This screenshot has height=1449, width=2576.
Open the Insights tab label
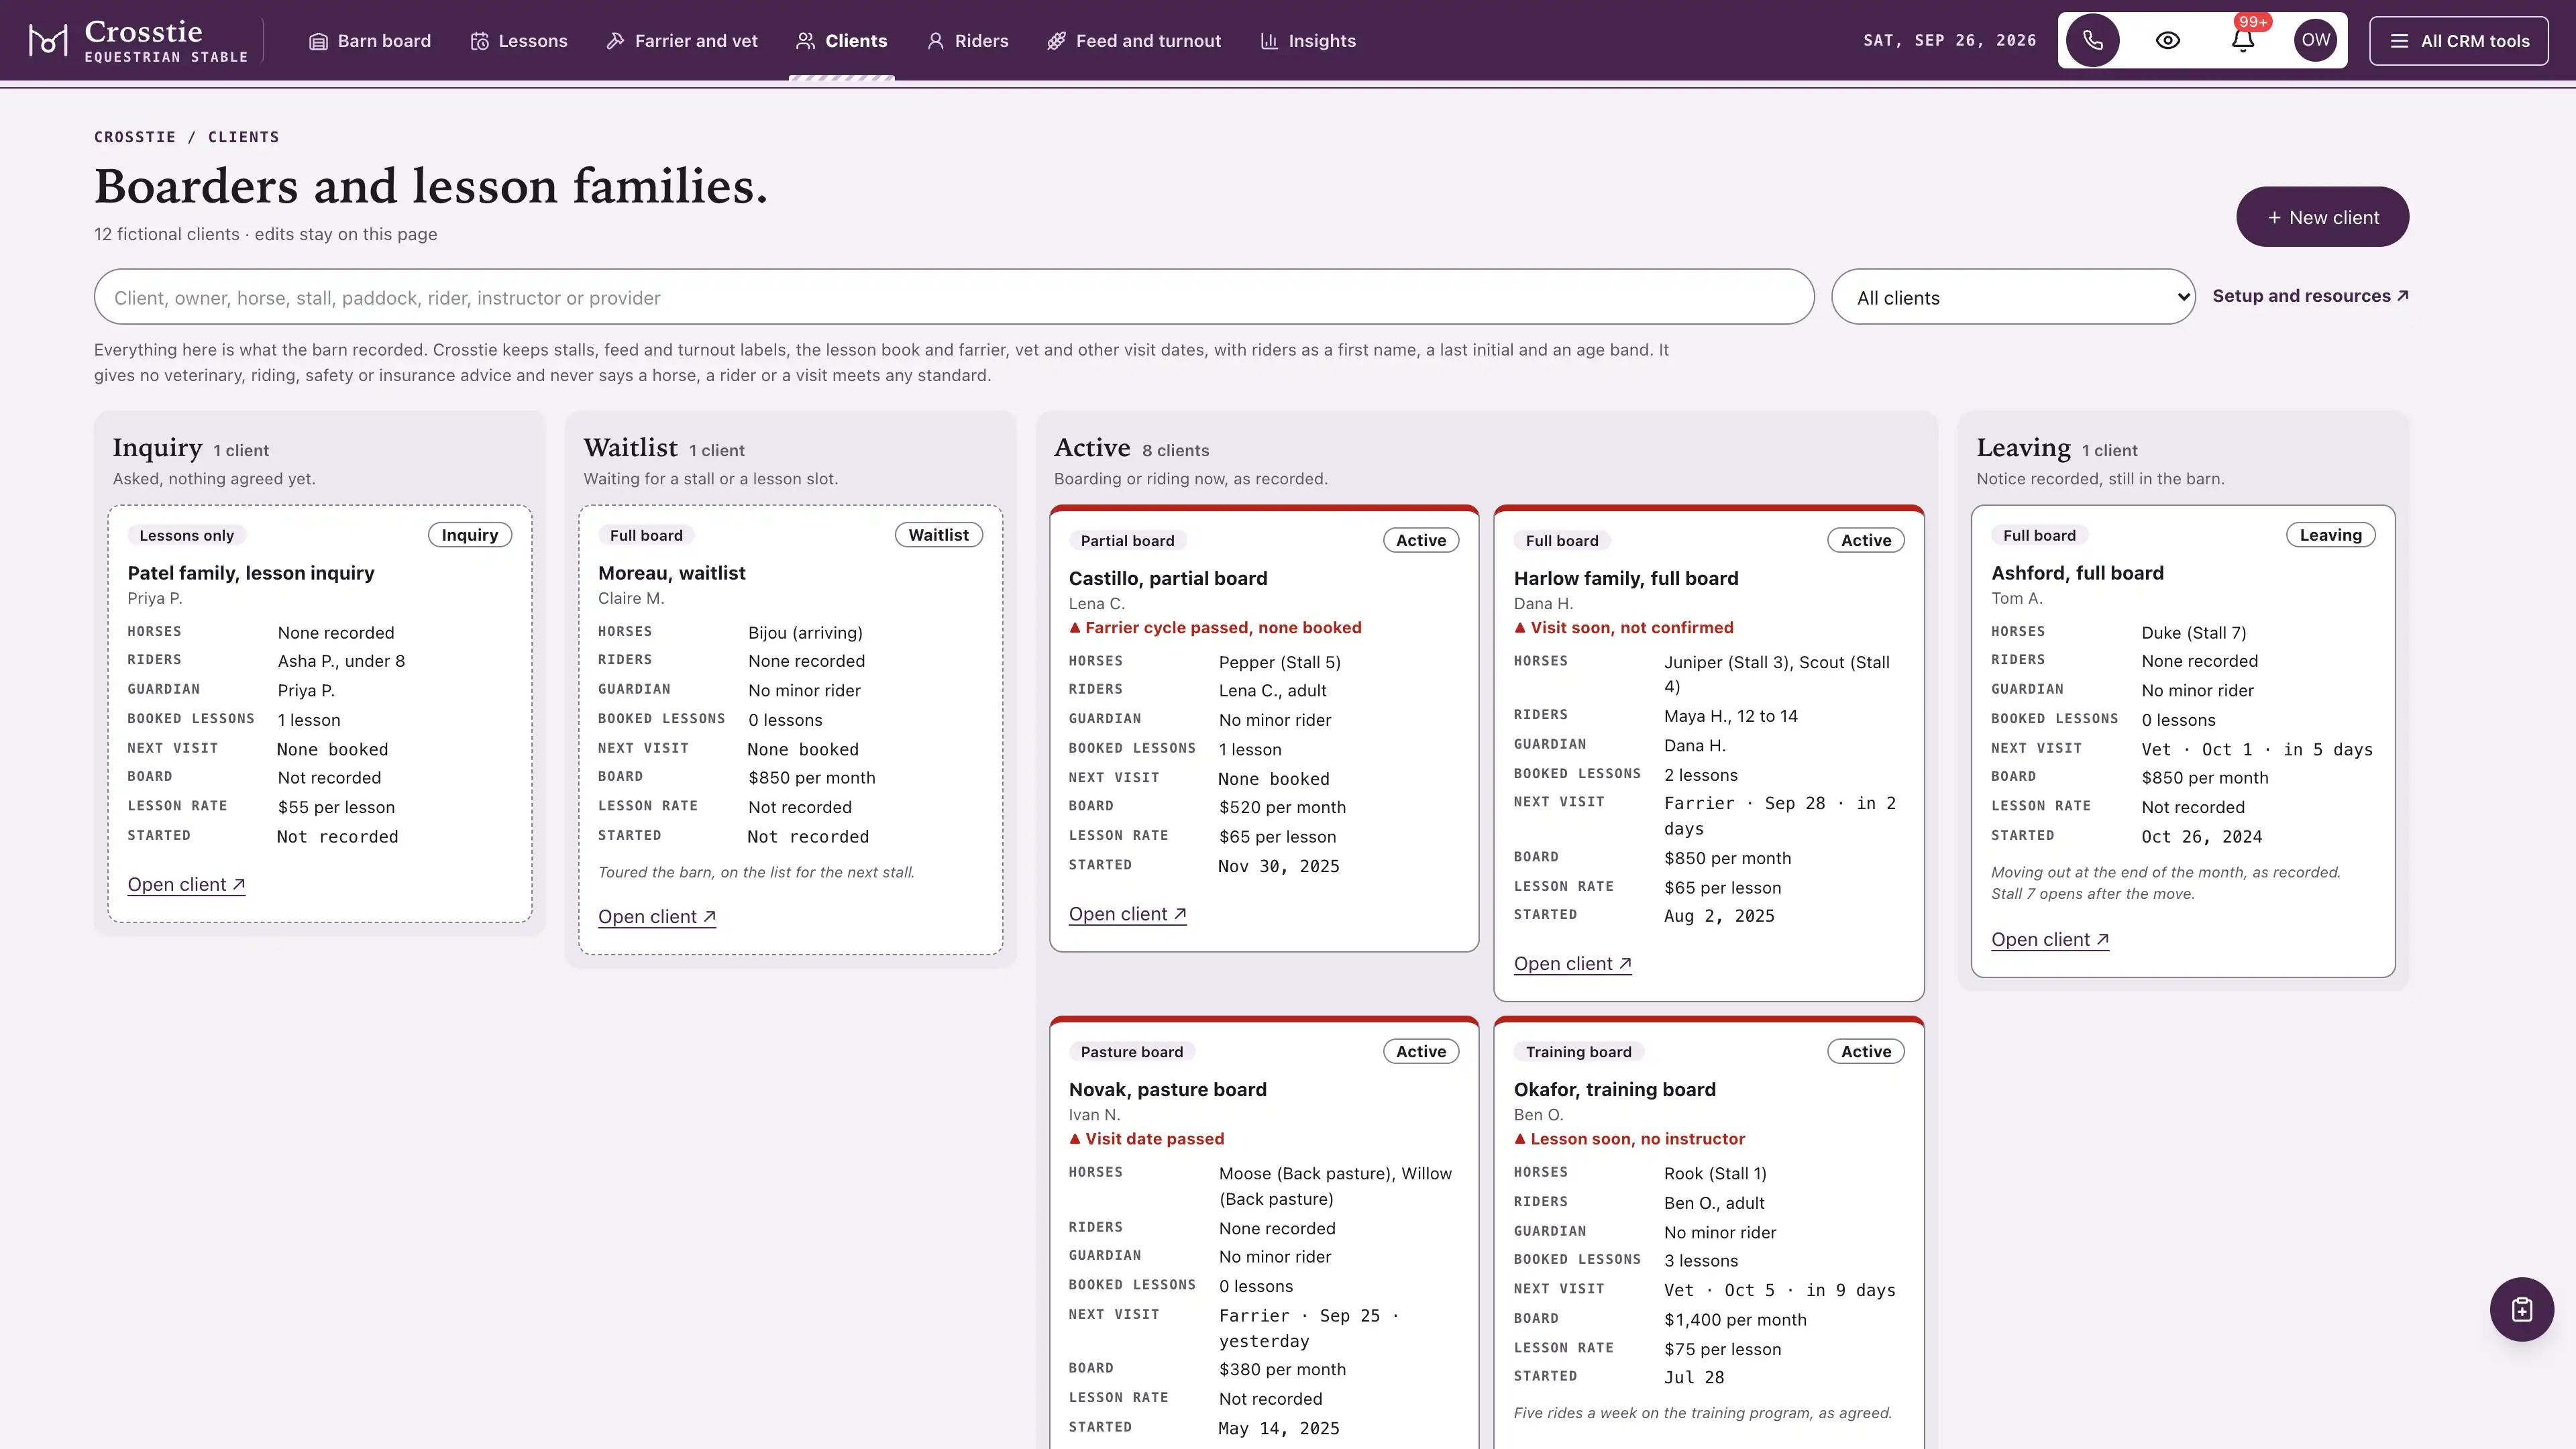[x=1321, y=41]
